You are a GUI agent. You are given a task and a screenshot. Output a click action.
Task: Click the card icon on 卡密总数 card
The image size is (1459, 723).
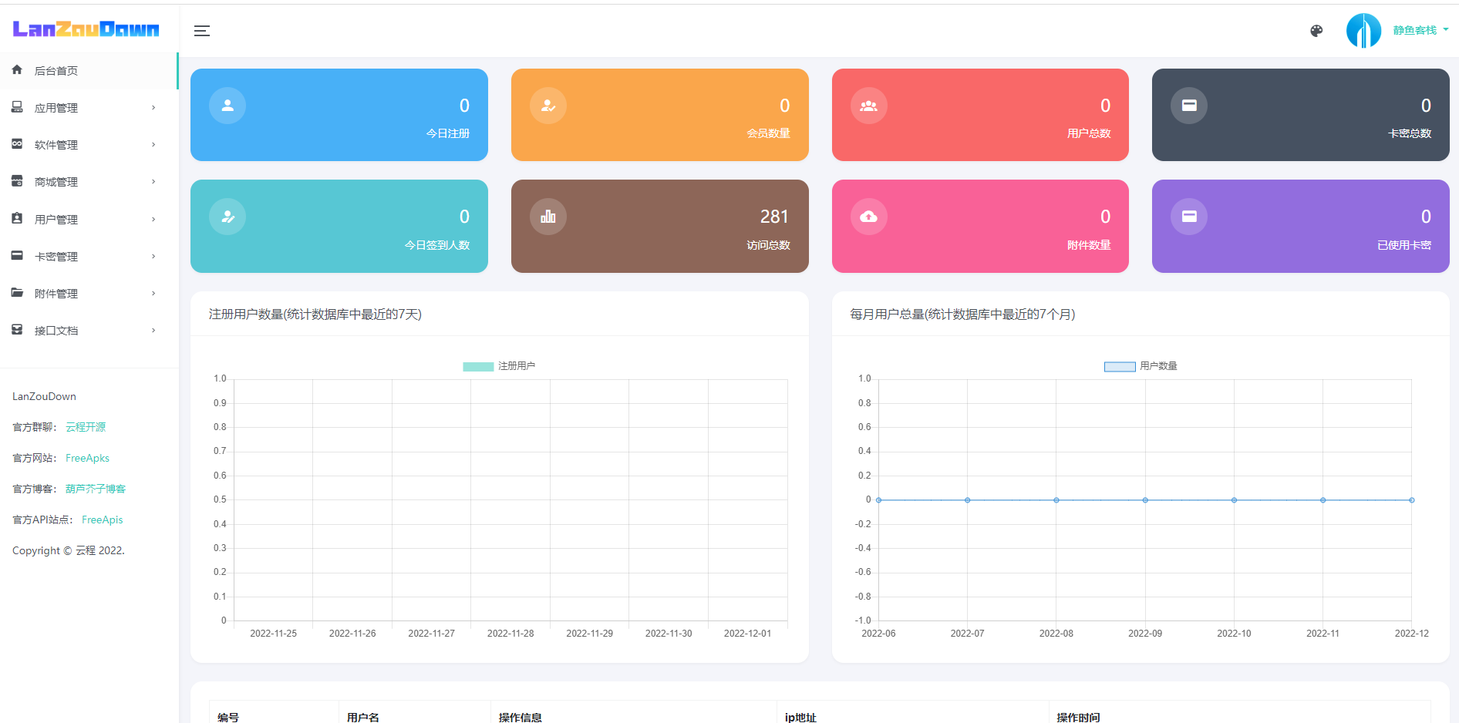(1188, 105)
